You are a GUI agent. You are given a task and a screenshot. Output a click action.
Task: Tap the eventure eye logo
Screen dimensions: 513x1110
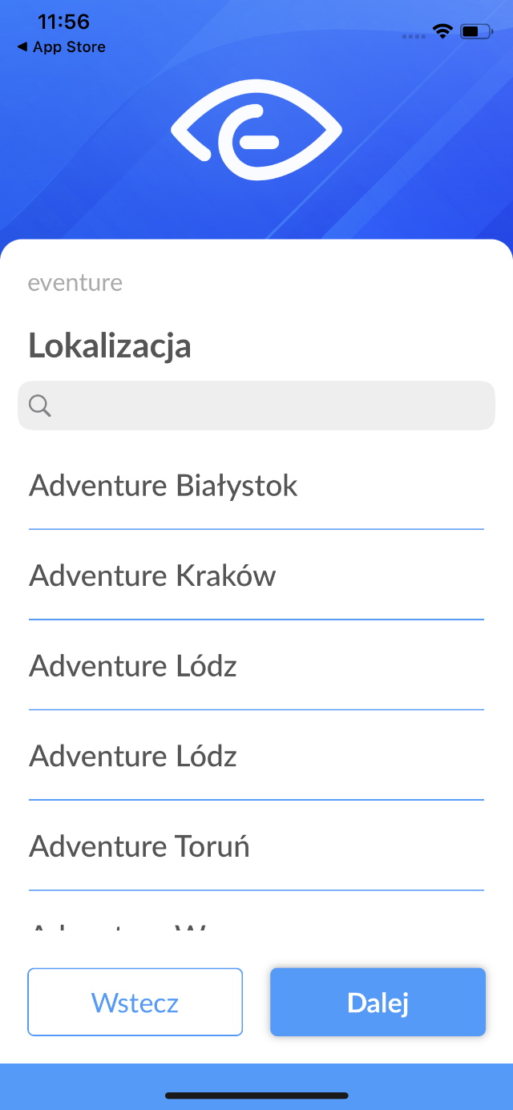coord(256,130)
